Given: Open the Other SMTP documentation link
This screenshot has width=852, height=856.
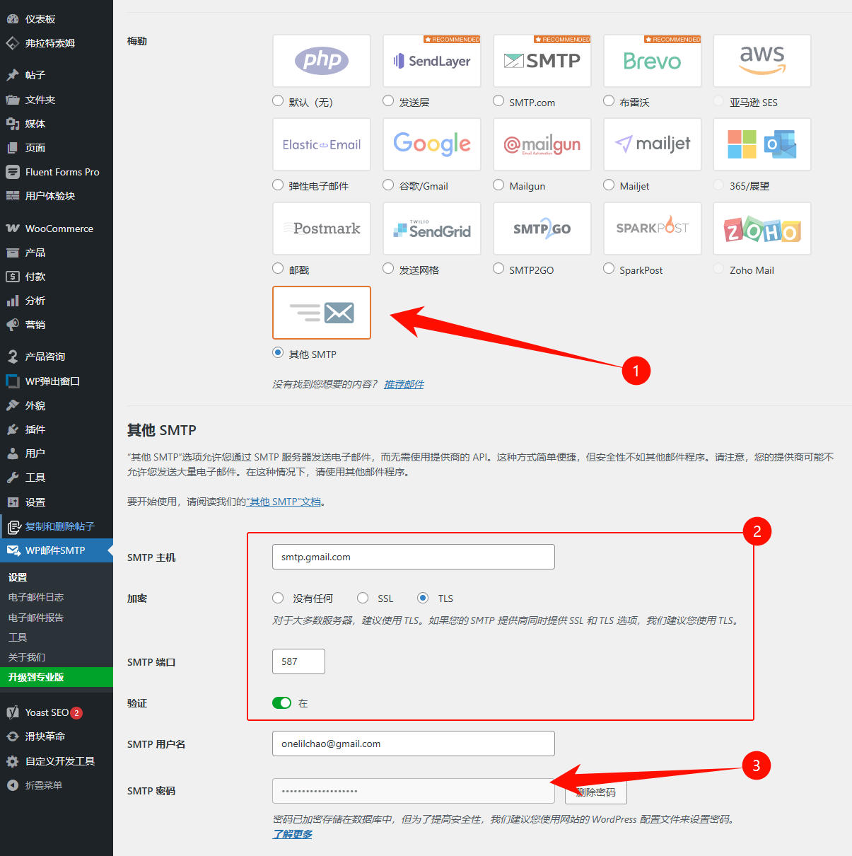Looking at the screenshot, I should point(284,502).
